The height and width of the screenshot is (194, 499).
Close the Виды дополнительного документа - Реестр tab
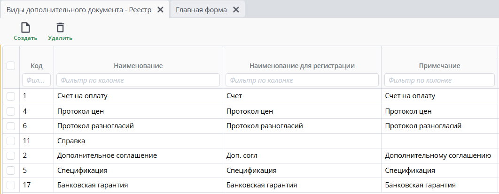pos(160,10)
